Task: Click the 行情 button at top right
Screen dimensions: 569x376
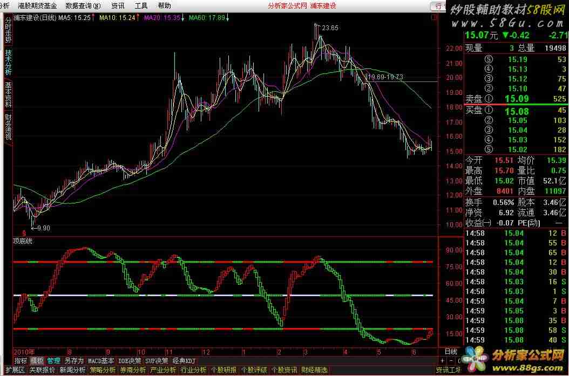Action: coord(439,6)
